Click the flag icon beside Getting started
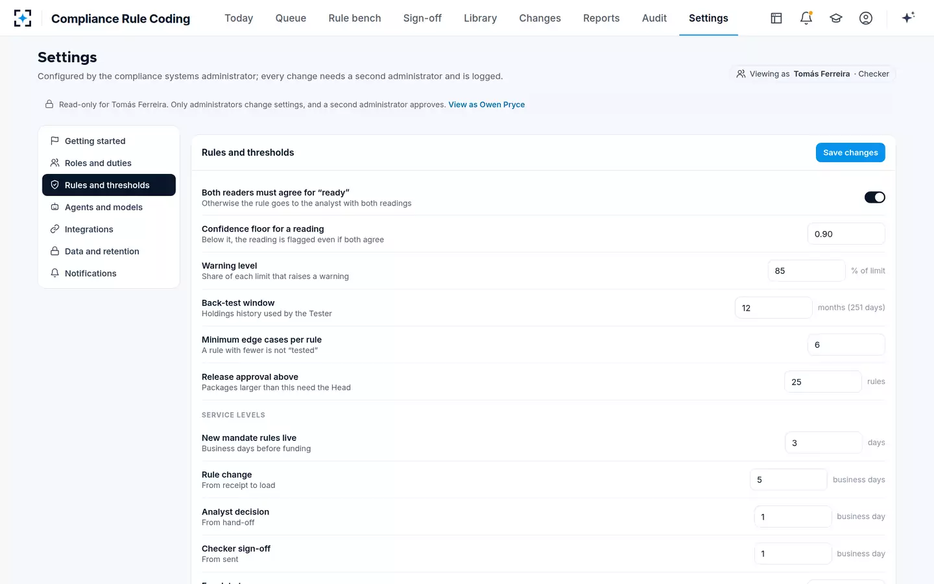Viewport: 934px width, 584px height. 55,141
